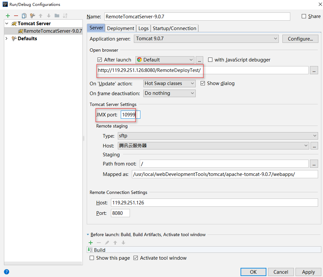Open help with the question mark icon
The width and height of the screenshot is (323, 277).
pos(7,272)
